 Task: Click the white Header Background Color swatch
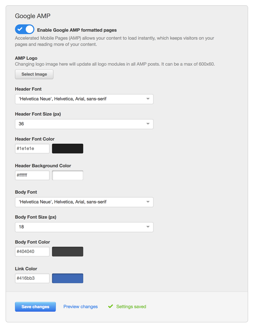tap(67, 175)
